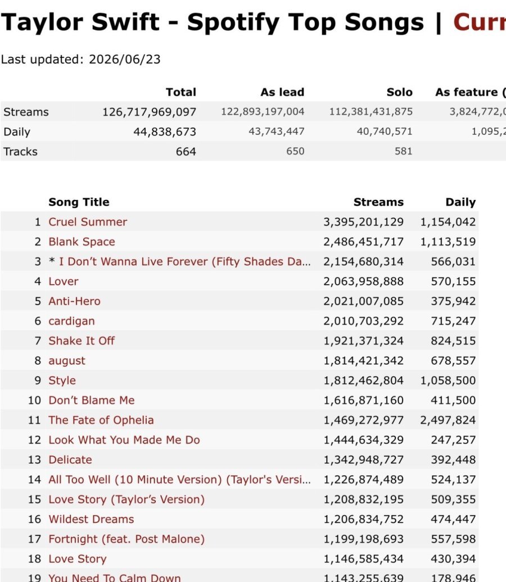Sort by the Daily column header
The height and width of the screenshot is (582, 506).
[460, 202]
